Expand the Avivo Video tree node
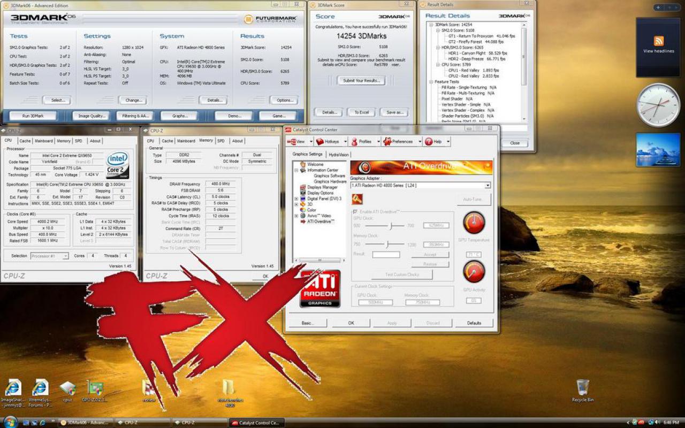685x428 pixels. [x=296, y=216]
